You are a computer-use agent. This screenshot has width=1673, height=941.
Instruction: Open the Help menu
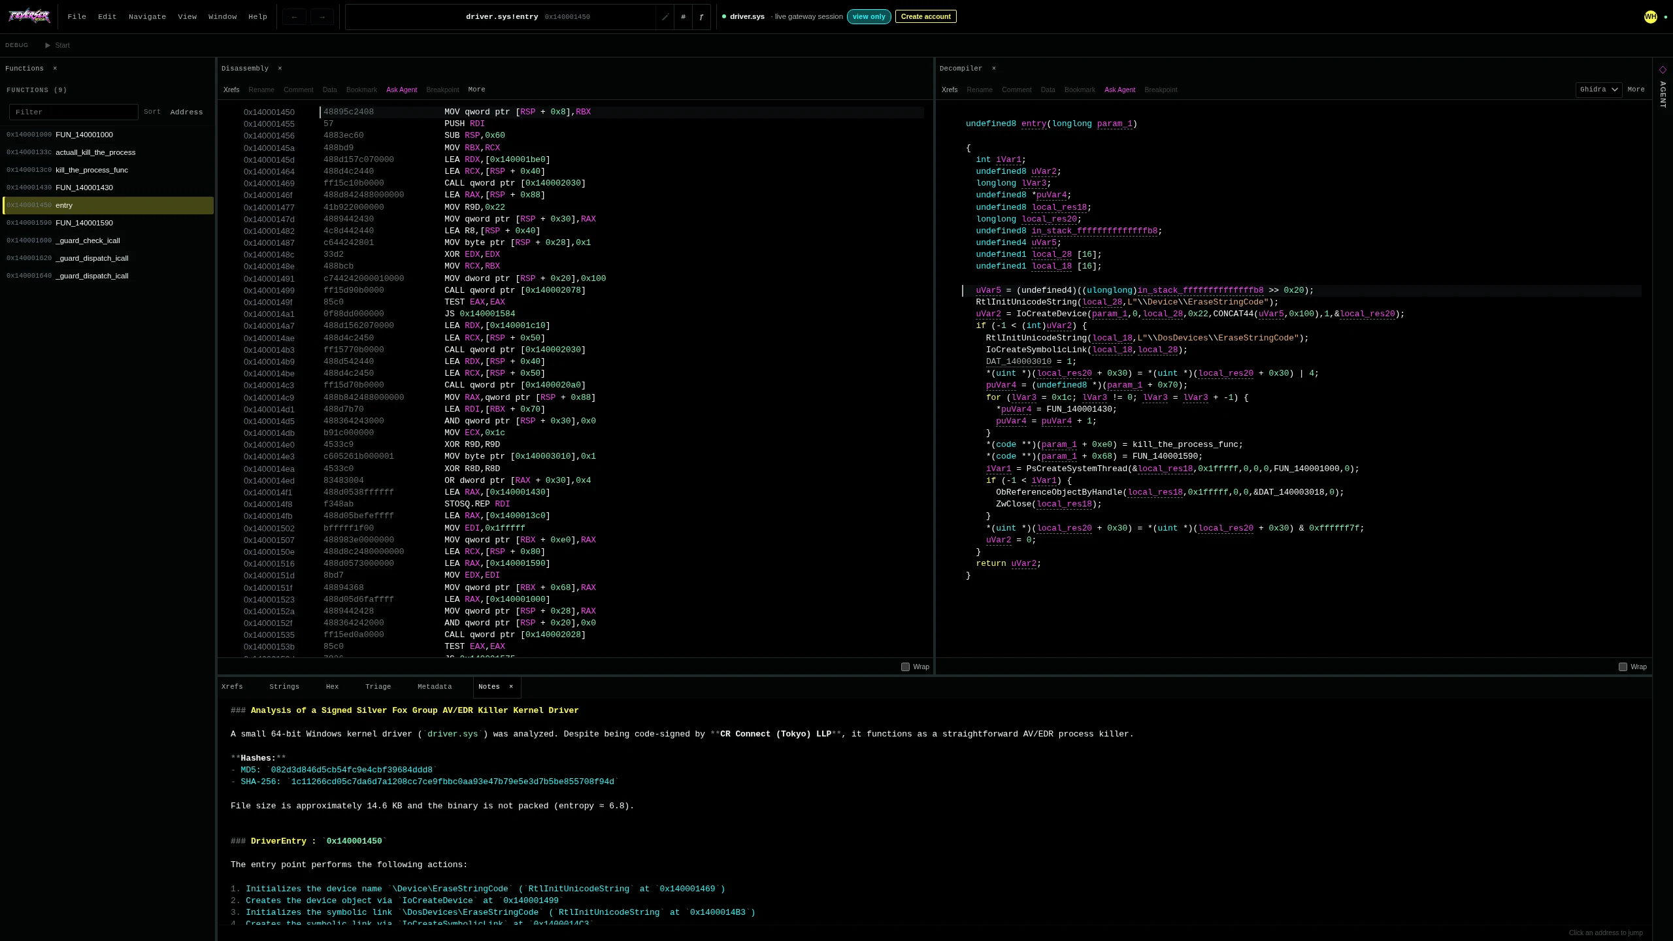[257, 17]
